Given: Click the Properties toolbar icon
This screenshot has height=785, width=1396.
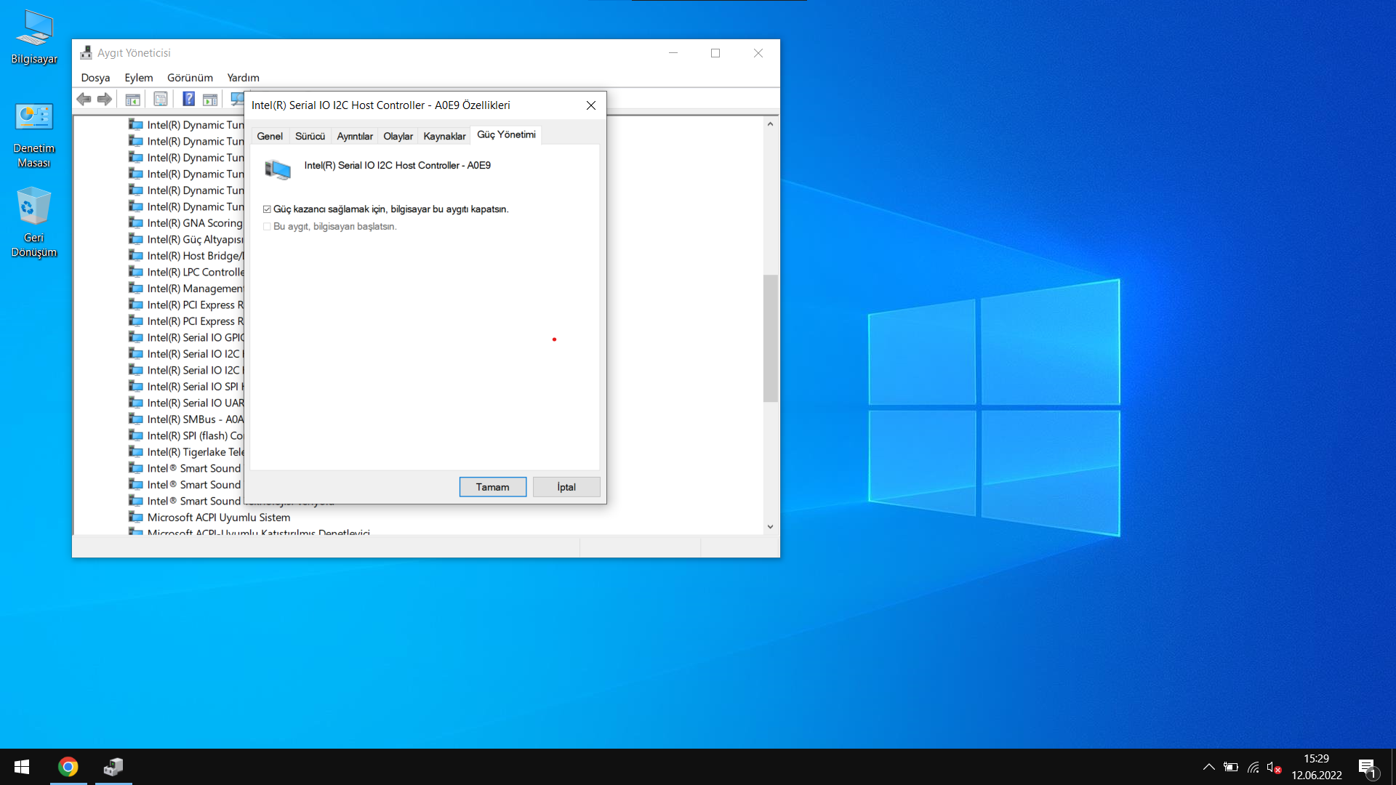Looking at the screenshot, I should coord(161,99).
